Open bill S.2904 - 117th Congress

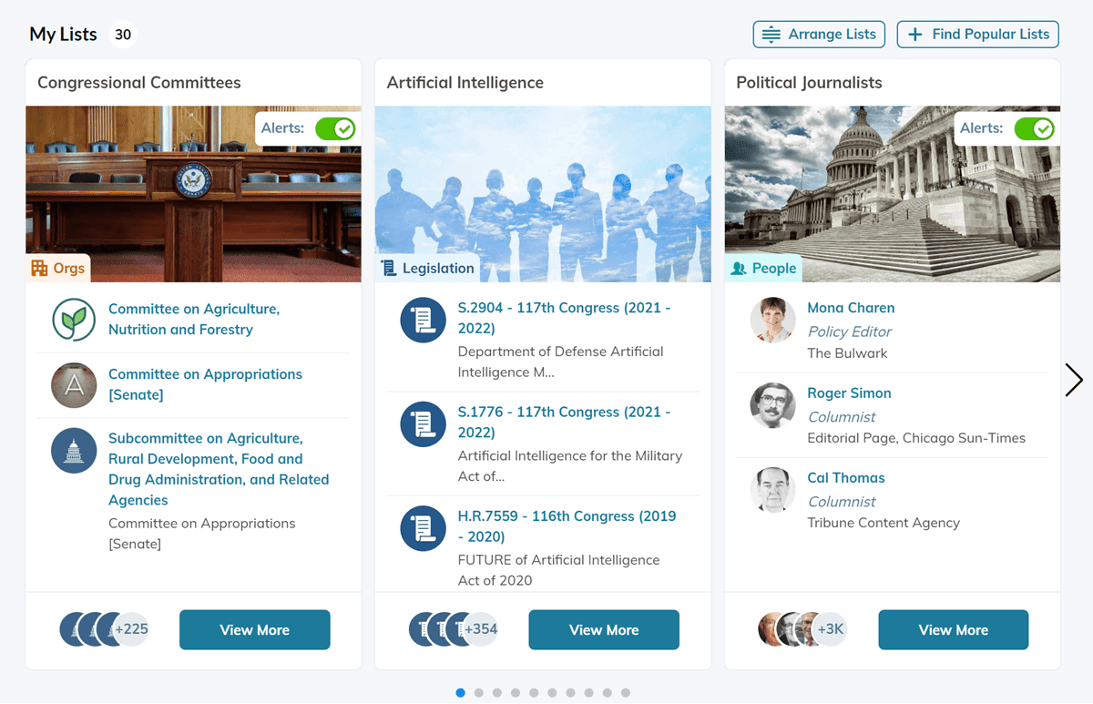tap(564, 318)
